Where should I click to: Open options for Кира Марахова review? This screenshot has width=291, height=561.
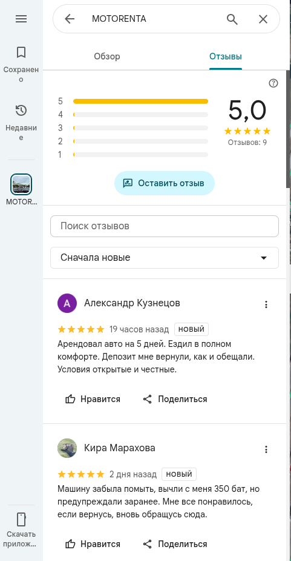pos(266,449)
